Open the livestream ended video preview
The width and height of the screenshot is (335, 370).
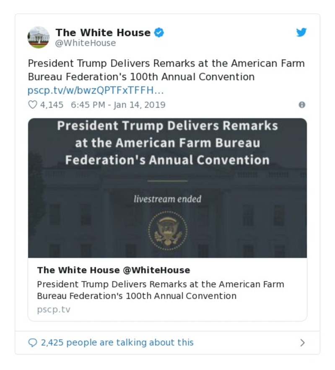[x=167, y=187]
